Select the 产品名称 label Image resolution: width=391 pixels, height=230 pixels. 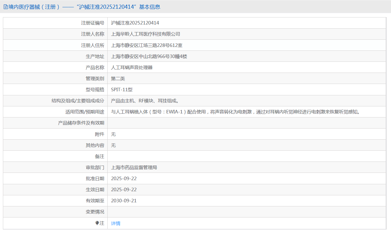pos(95,67)
